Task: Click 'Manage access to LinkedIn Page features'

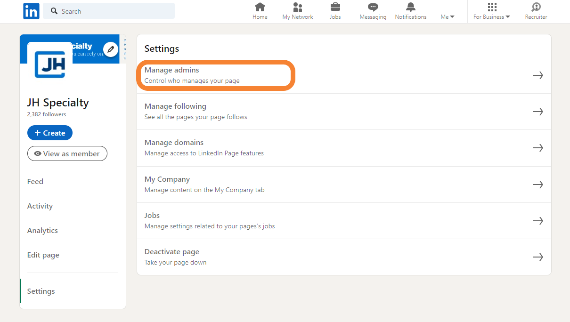Action: pos(204,153)
